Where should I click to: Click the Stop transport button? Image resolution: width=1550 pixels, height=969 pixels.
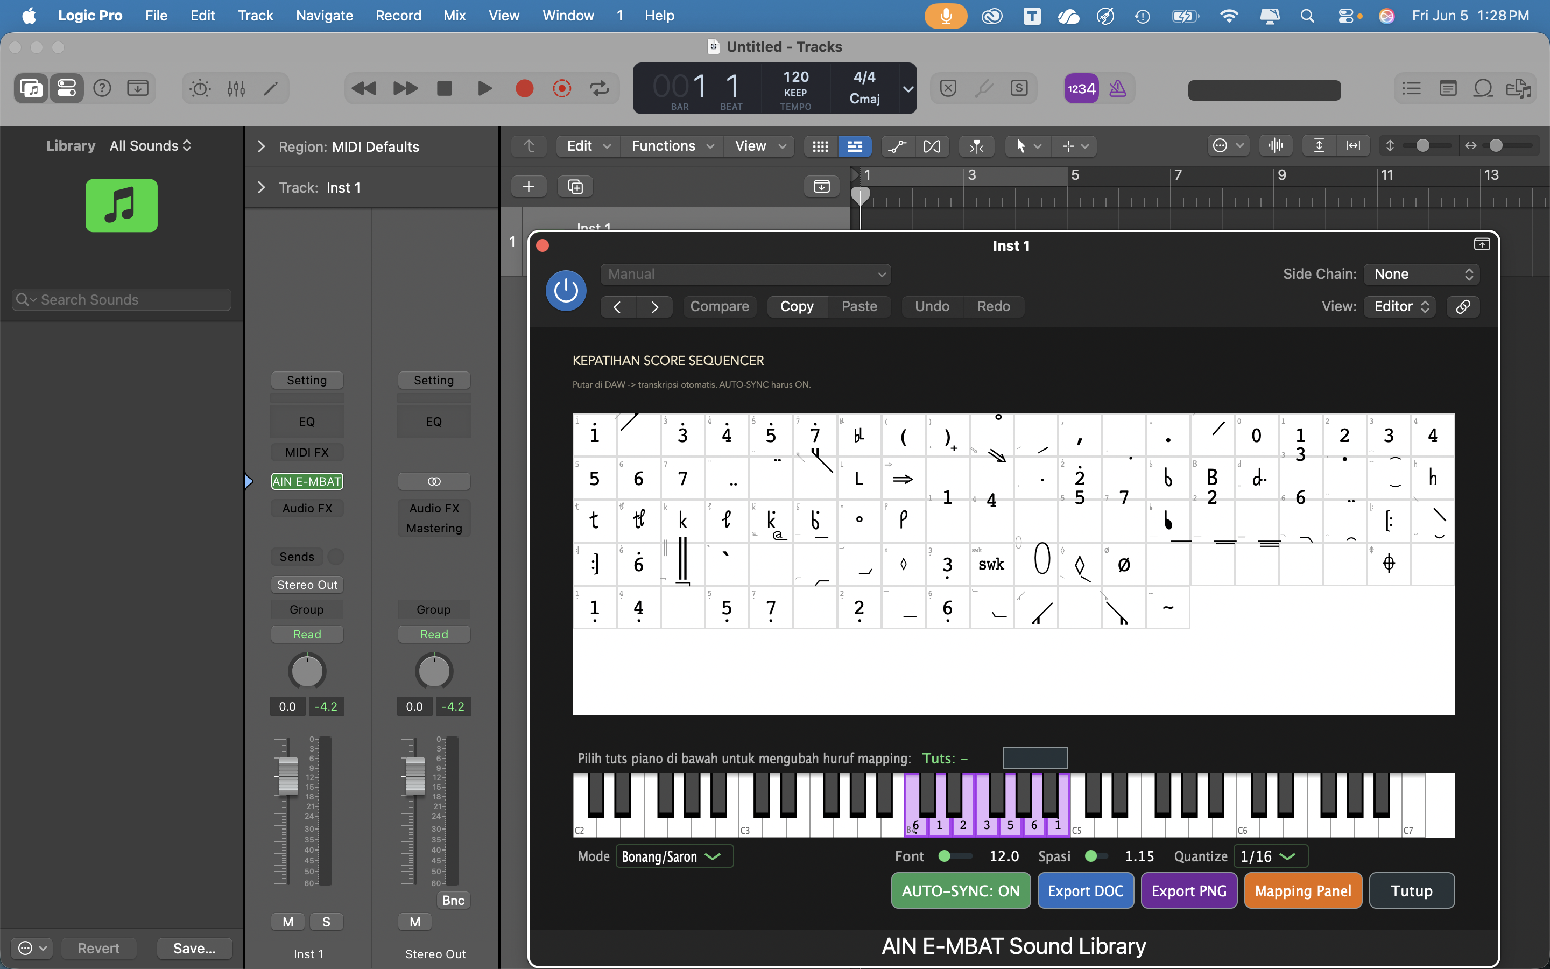(x=445, y=88)
